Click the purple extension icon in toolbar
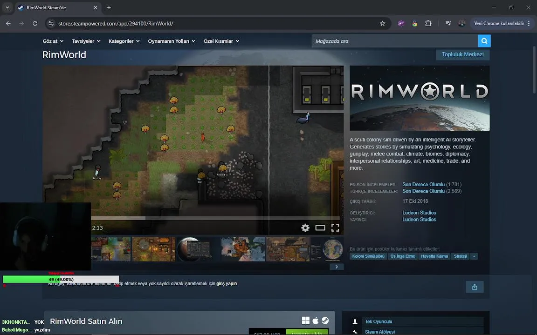Image resolution: width=537 pixels, height=335 pixels. tap(401, 24)
